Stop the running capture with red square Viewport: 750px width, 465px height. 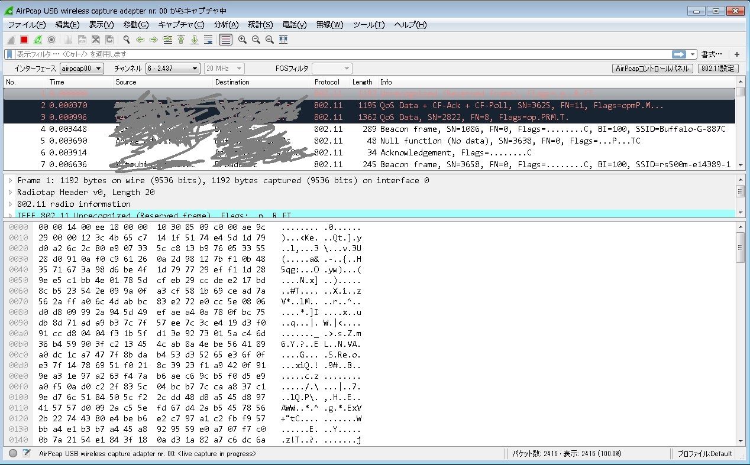click(24, 40)
